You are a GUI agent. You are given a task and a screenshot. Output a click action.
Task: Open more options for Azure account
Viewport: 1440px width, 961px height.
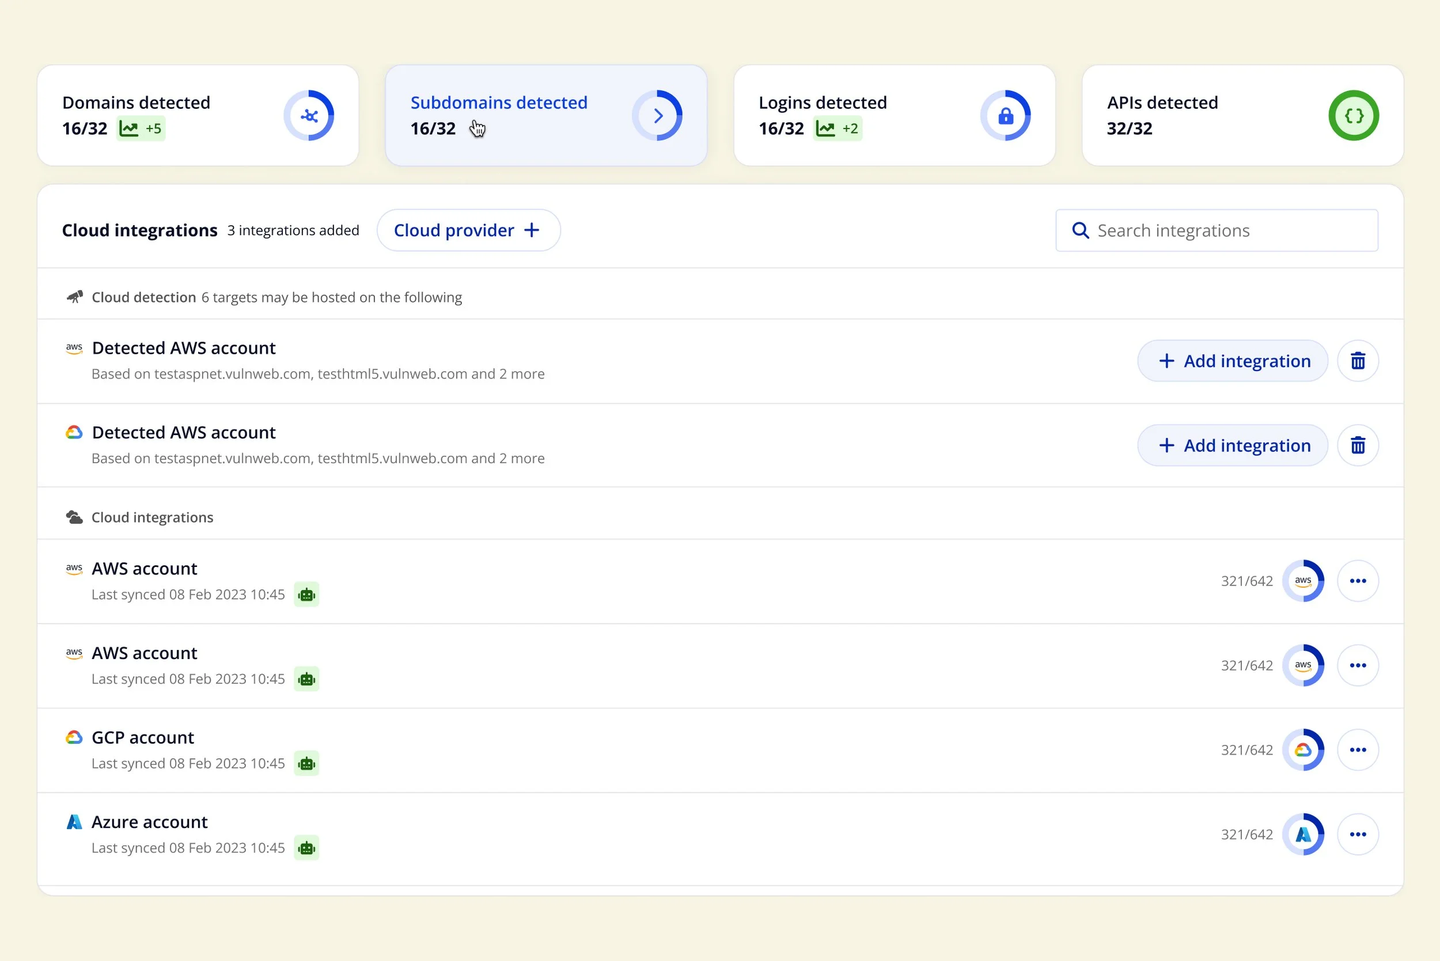[1357, 834]
